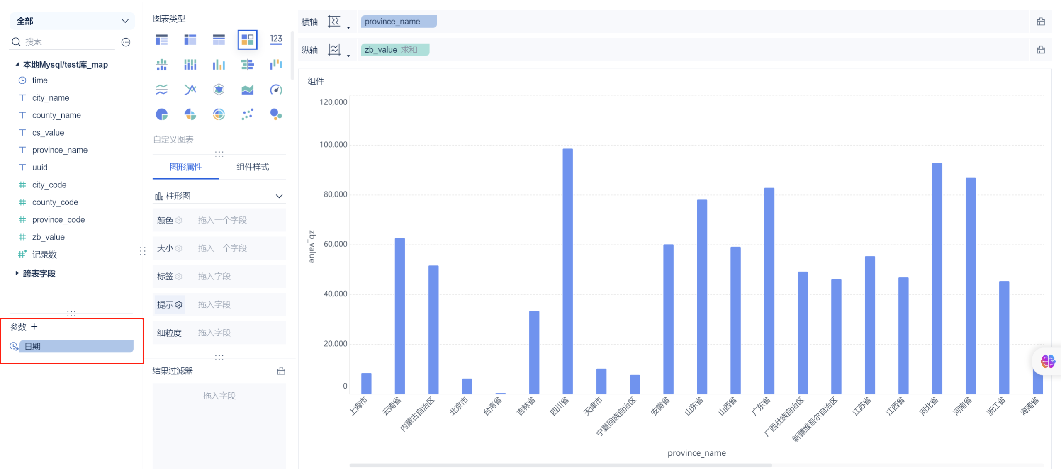Select the custom chart type icon

(x=247, y=40)
